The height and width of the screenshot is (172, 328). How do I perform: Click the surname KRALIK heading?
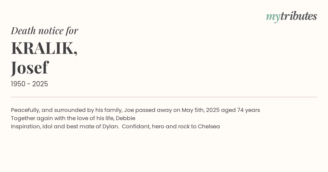coord(44,48)
